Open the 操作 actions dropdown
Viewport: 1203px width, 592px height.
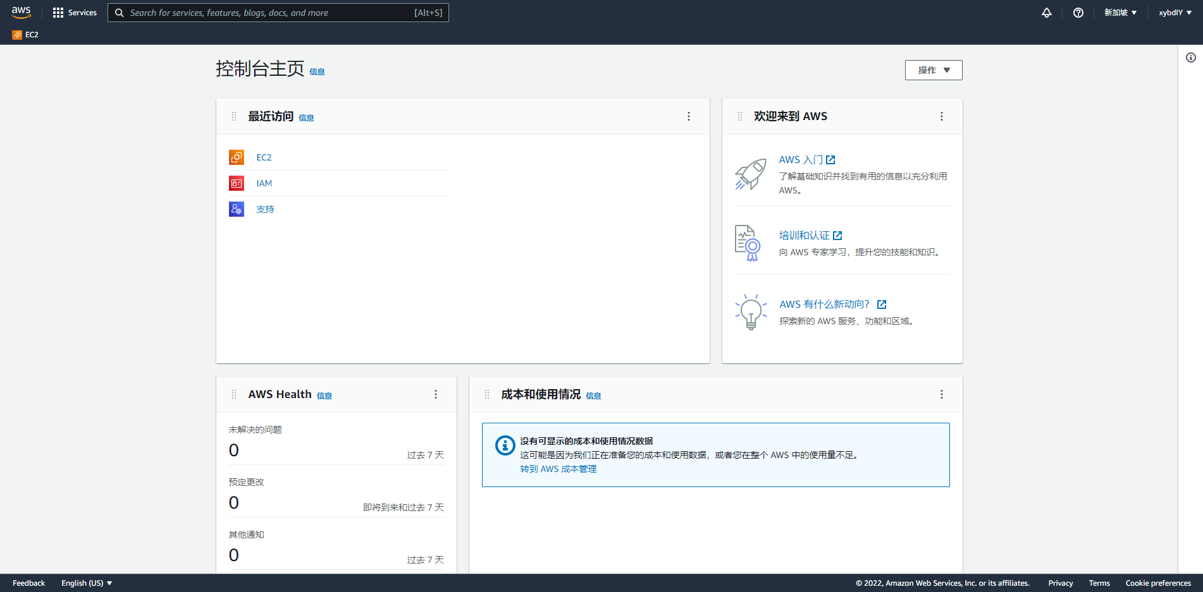[x=934, y=70]
